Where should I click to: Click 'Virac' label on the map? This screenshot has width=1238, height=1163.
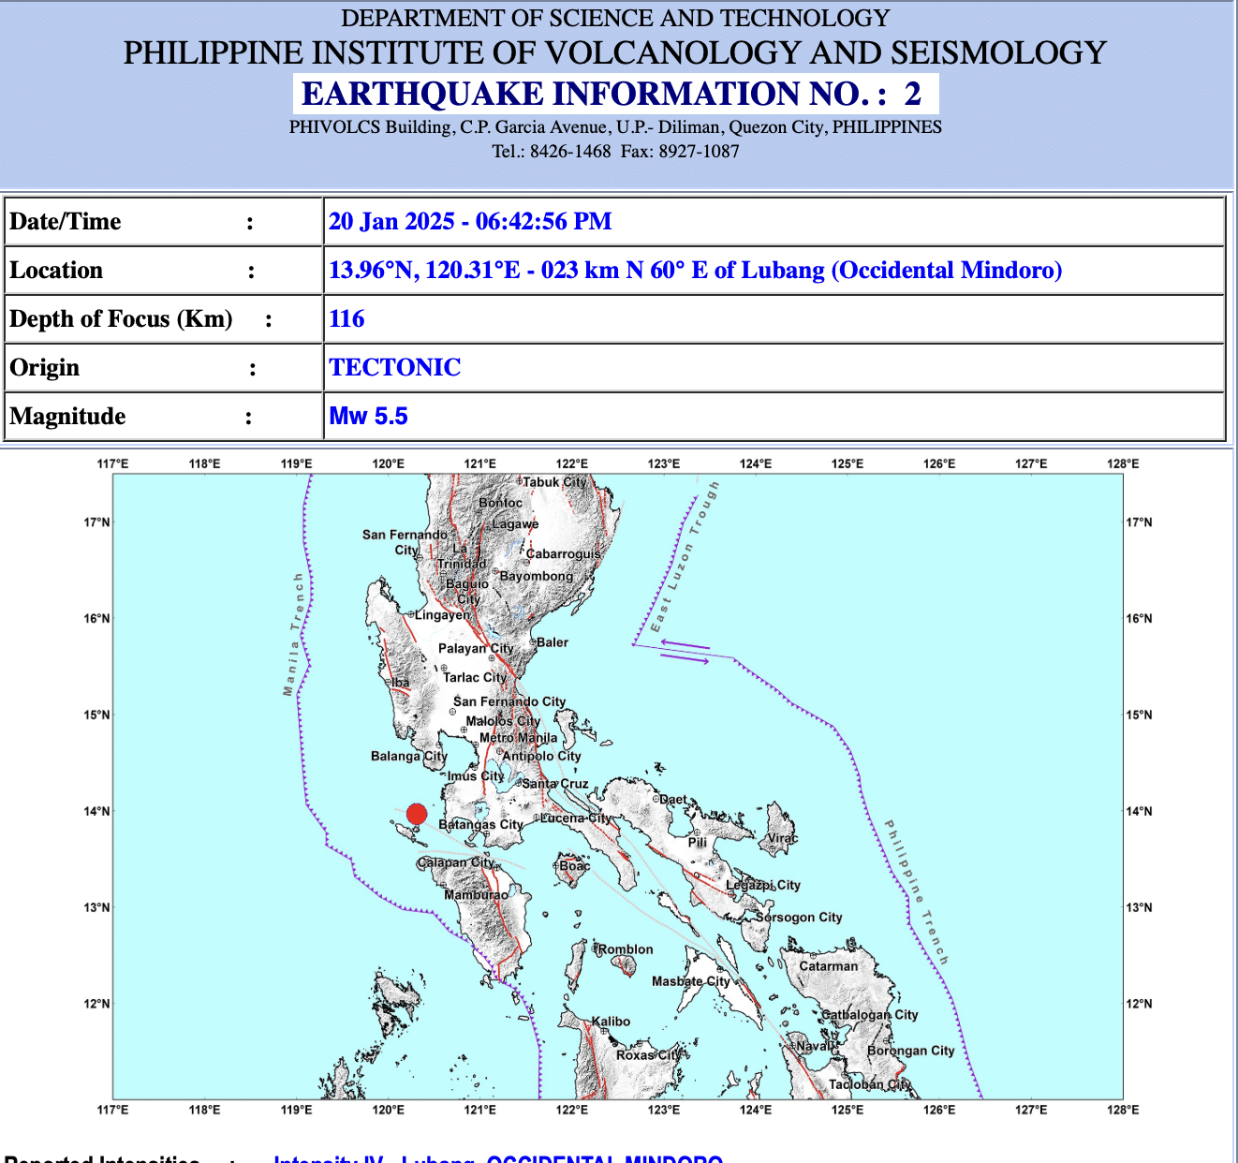click(782, 838)
